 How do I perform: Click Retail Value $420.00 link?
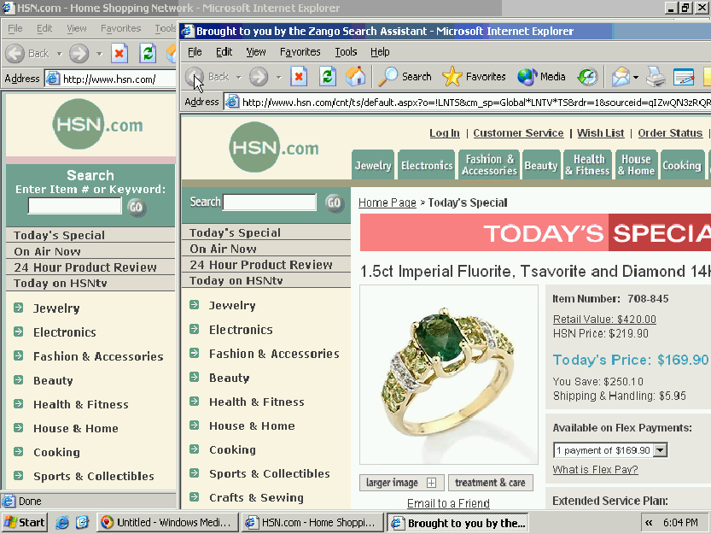click(x=604, y=320)
